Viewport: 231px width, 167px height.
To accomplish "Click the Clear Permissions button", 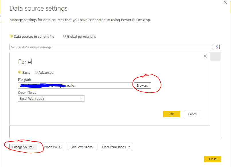I will pyautogui.click(x=114, y=147).
